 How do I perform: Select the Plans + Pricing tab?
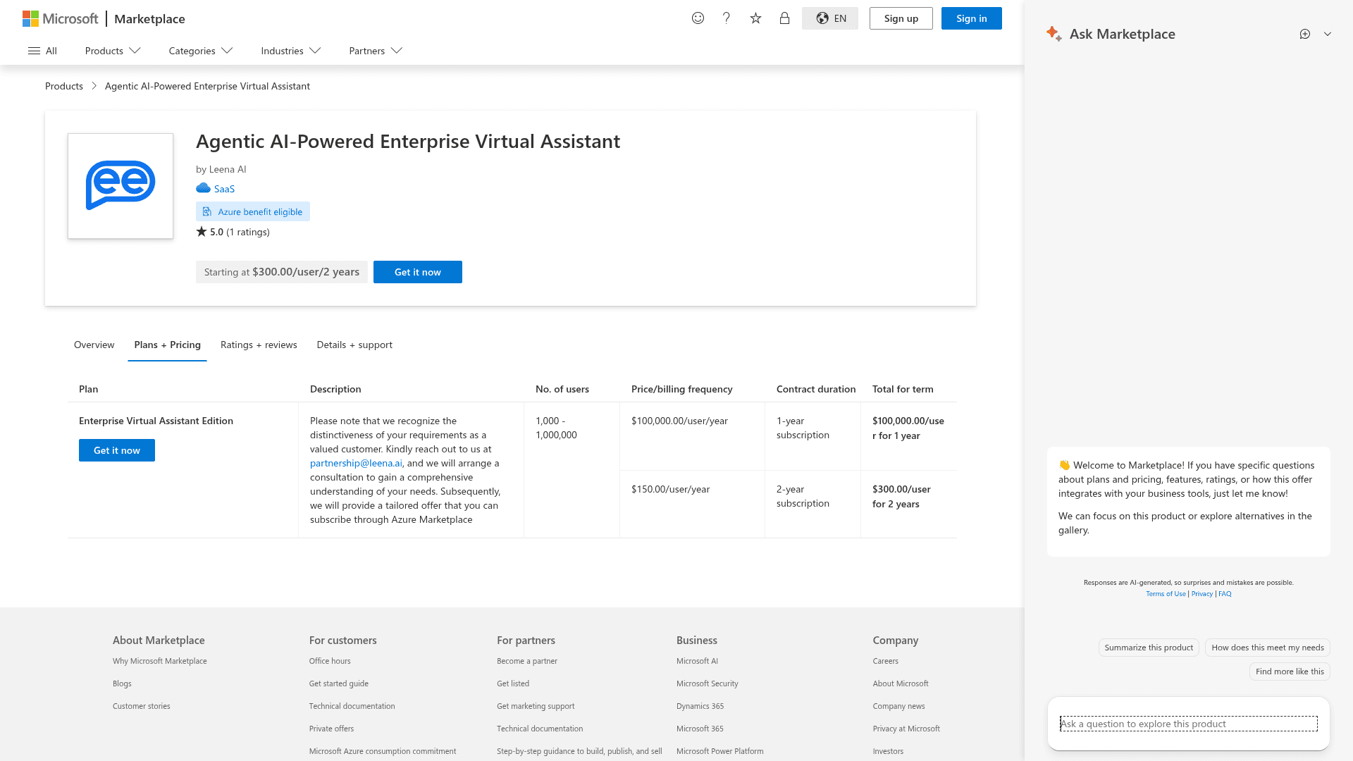(167, 345)
